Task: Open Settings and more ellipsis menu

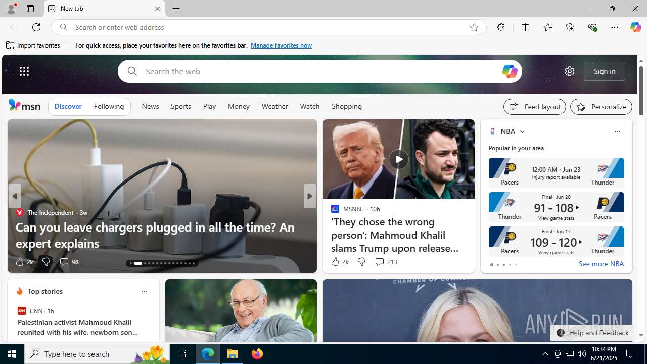Action: coord(614,27)
